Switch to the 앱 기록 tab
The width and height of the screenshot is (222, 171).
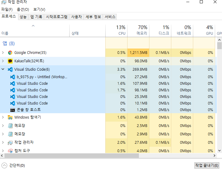point(36,17)
